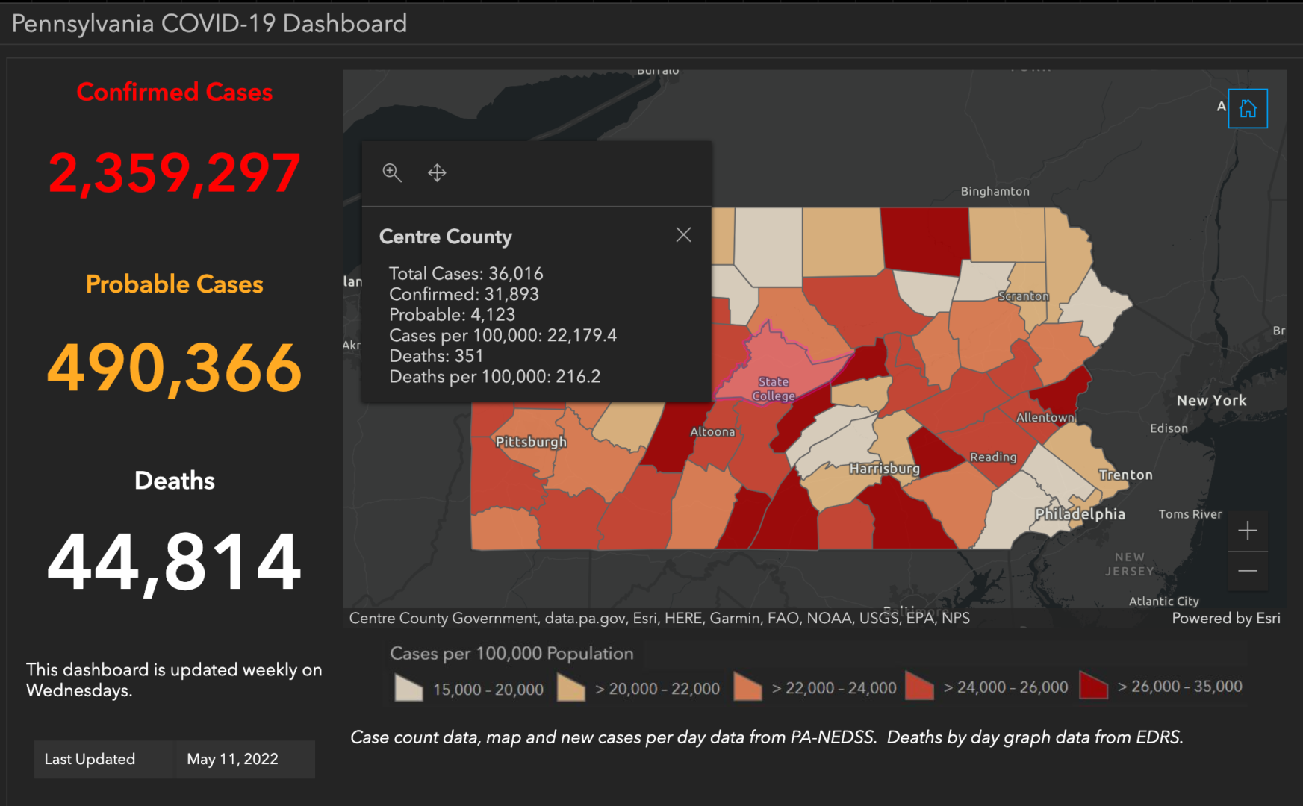This screenshot has height=806, width=1303.
Task: Click the > 26,000 - 35,000 legend swatch
Action: point(1093,685)
